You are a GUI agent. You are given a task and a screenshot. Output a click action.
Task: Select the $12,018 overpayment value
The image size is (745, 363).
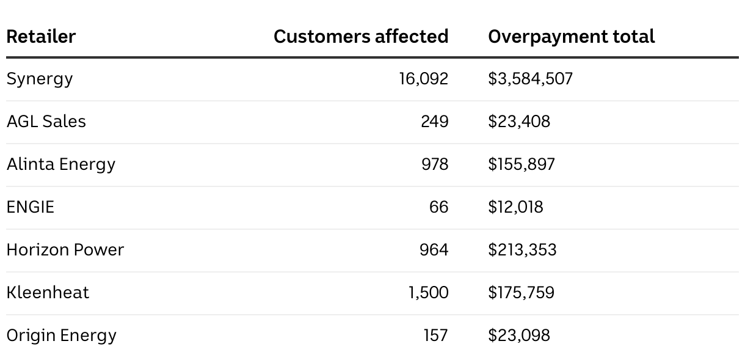[515, 207]
